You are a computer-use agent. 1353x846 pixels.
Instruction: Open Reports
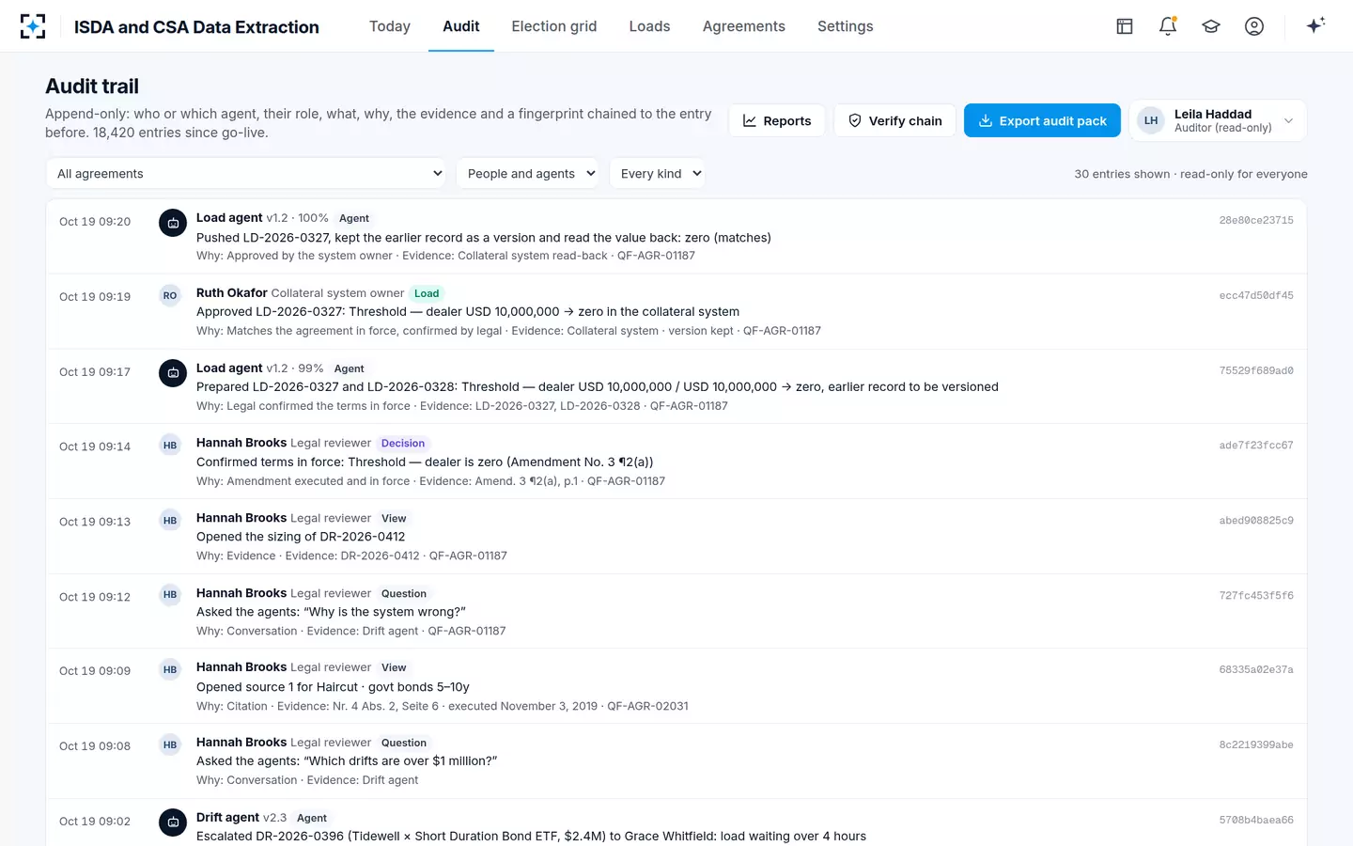click(777, 120)
